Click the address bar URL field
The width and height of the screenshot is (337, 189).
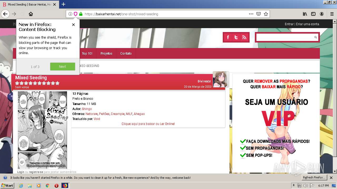(166, 14)
